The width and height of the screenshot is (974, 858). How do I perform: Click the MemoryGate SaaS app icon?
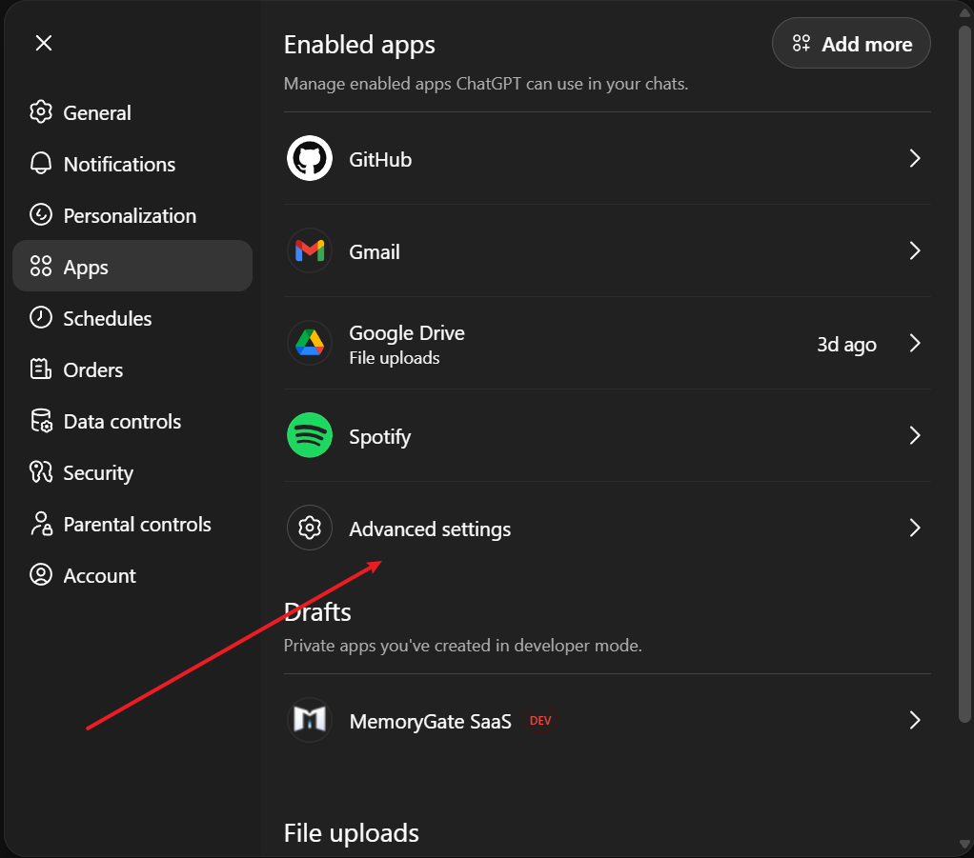pos(309,721)
